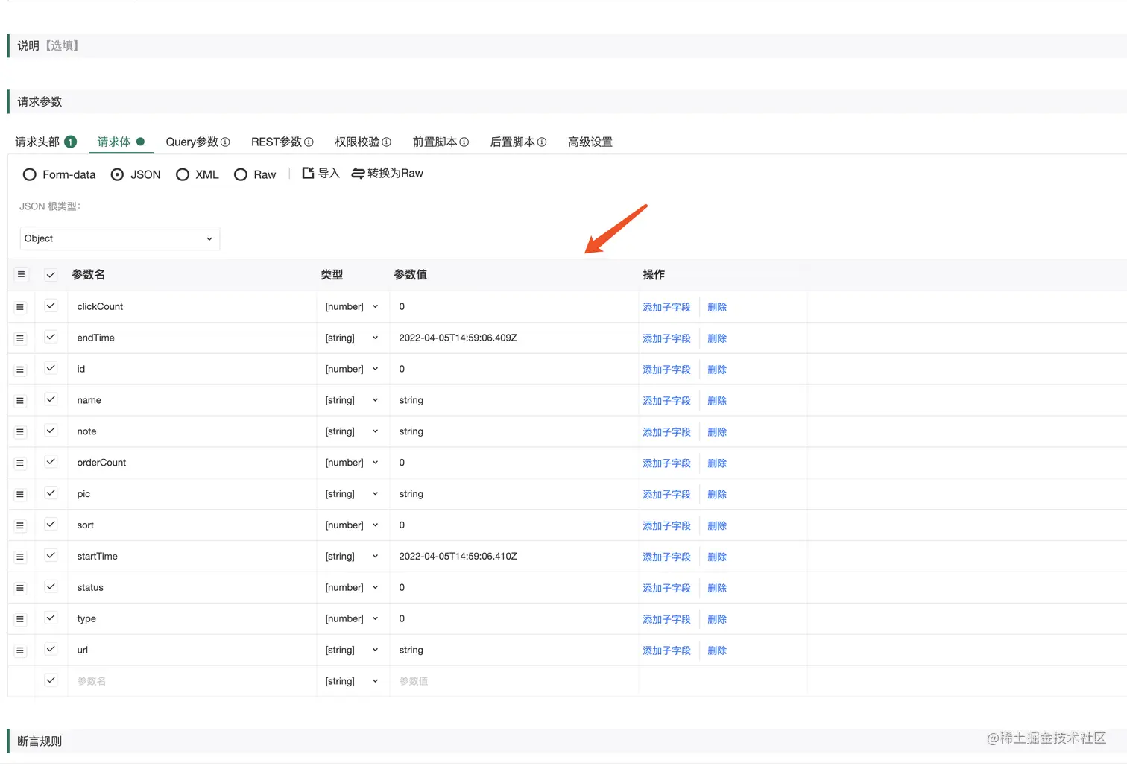This screenshot has height=766, width=1127.
Task: Switch to the 后置脚本 tab
Action: pyautogui.click(x=518, y=142)
